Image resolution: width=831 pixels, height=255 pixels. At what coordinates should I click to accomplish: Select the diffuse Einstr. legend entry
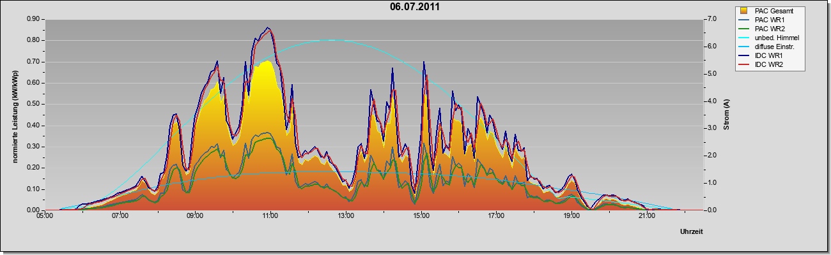(776, 47)
